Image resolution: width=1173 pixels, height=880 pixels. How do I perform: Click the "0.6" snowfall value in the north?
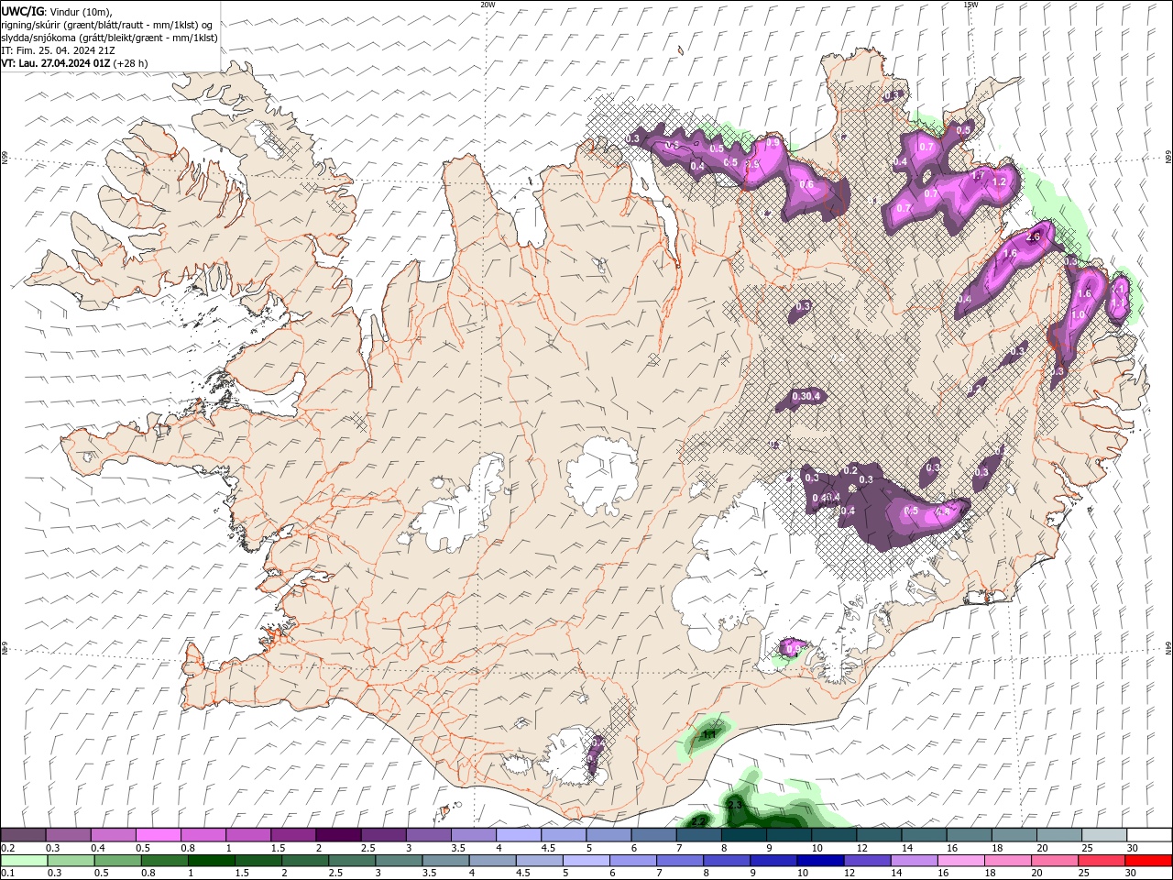(806, 184)
